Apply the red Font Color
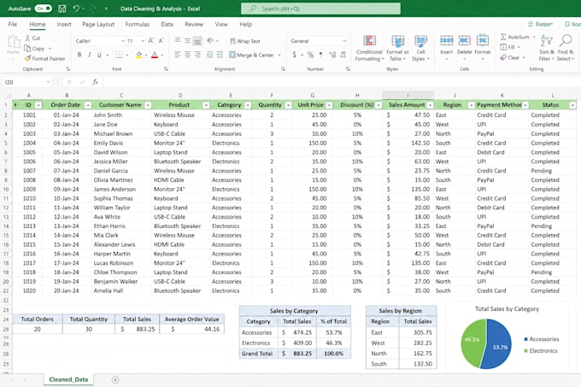 pyautogui.click(x=155, y=55)
